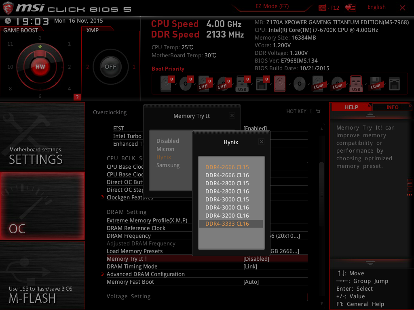414x310 pixels.
Task: Take a screenshot with the F12 camera icon
Action: [x=322, y=8]
